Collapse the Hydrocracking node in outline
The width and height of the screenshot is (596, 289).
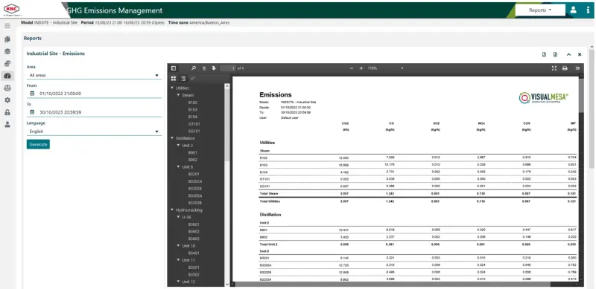tap(173, 210)
